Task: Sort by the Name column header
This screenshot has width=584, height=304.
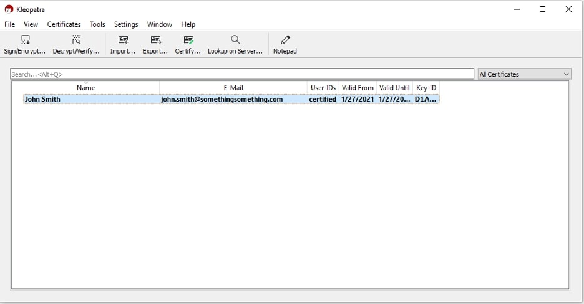Action: click(x=85, y=88)
